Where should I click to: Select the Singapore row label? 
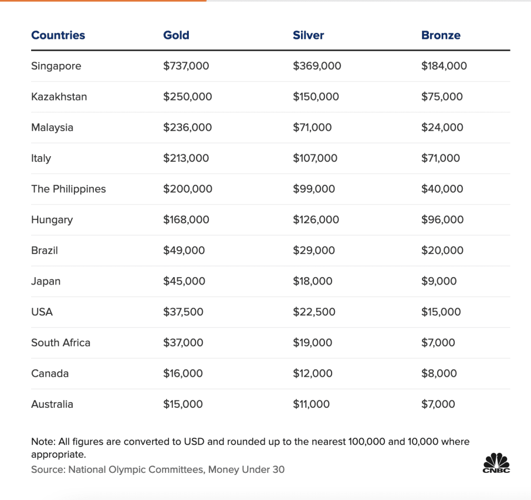[x=56, y=66]
